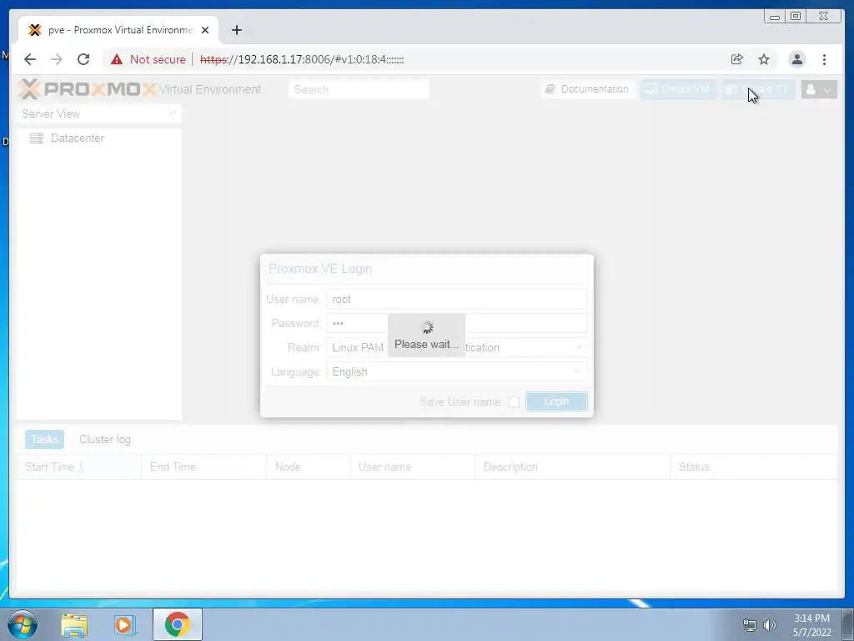Click the browser Back arrow

click(x=30, y=59)
